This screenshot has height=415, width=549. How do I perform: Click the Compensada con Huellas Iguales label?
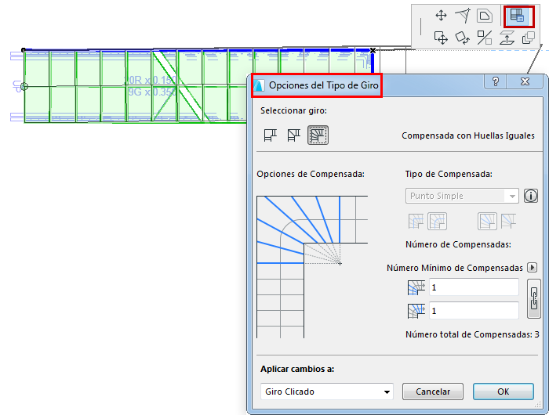468,135
